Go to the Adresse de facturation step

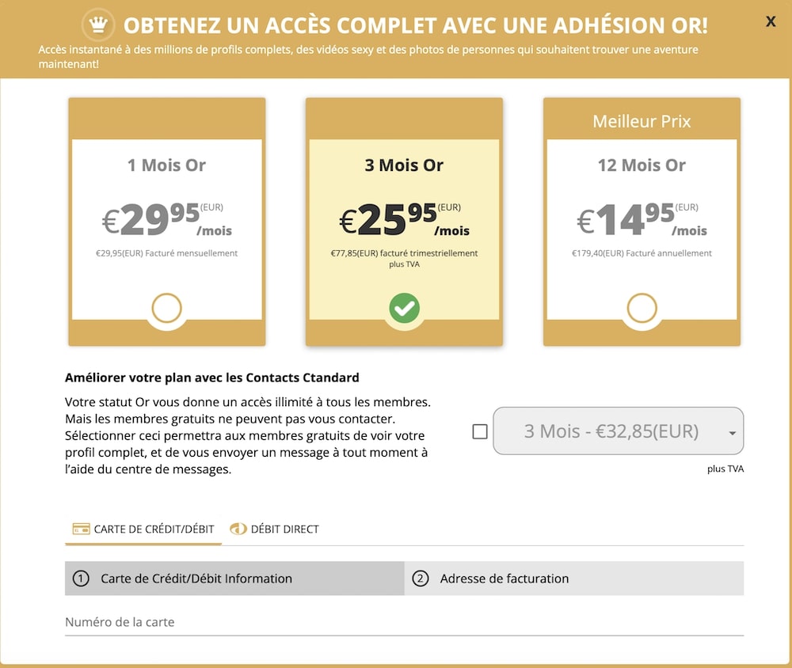(504, 579)
